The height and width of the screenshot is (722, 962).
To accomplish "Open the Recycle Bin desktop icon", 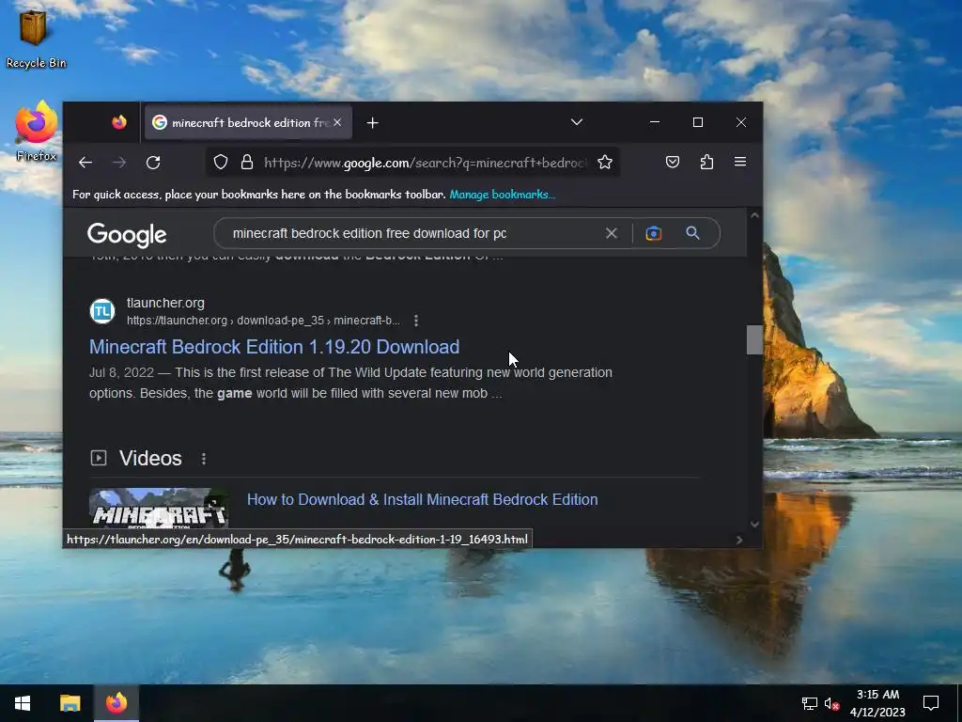I will tap(36, 38).
